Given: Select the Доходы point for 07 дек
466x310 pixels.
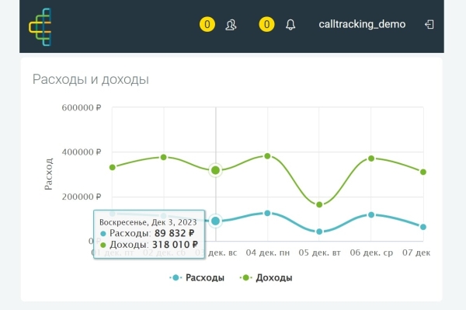Looking at the screenshot, I should (423, 172).
